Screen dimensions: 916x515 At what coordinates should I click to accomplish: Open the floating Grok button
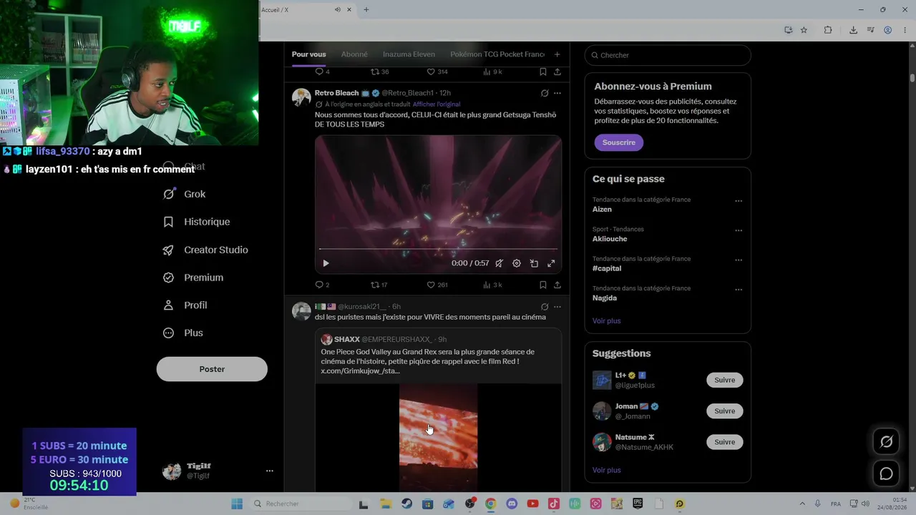point(886,442)
